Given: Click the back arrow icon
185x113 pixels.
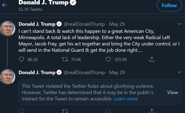Looking at the screenshot, I should coord(5,5).
